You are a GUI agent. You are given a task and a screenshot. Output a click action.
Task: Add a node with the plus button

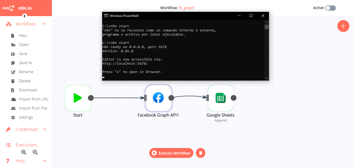coord(343,26)
